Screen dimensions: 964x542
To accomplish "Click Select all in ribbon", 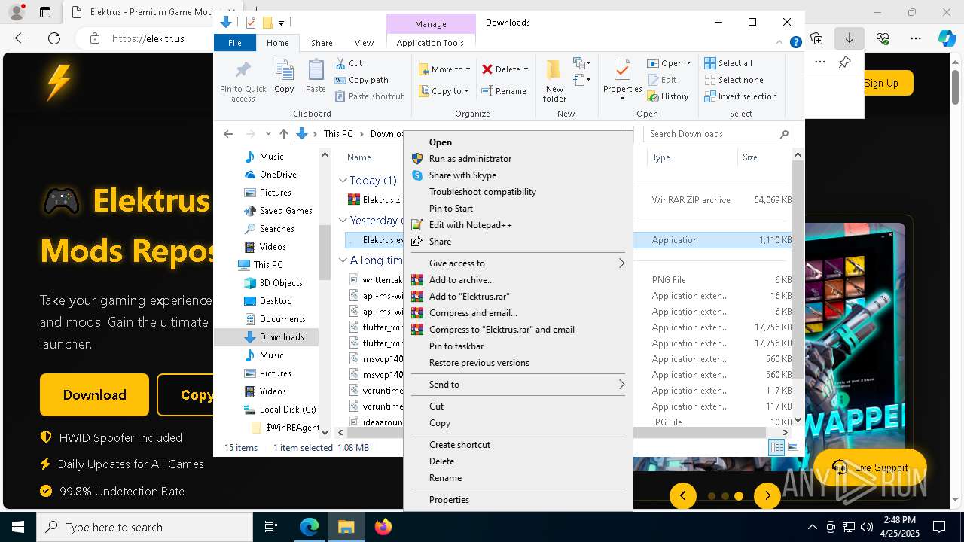I will (728, 63).
